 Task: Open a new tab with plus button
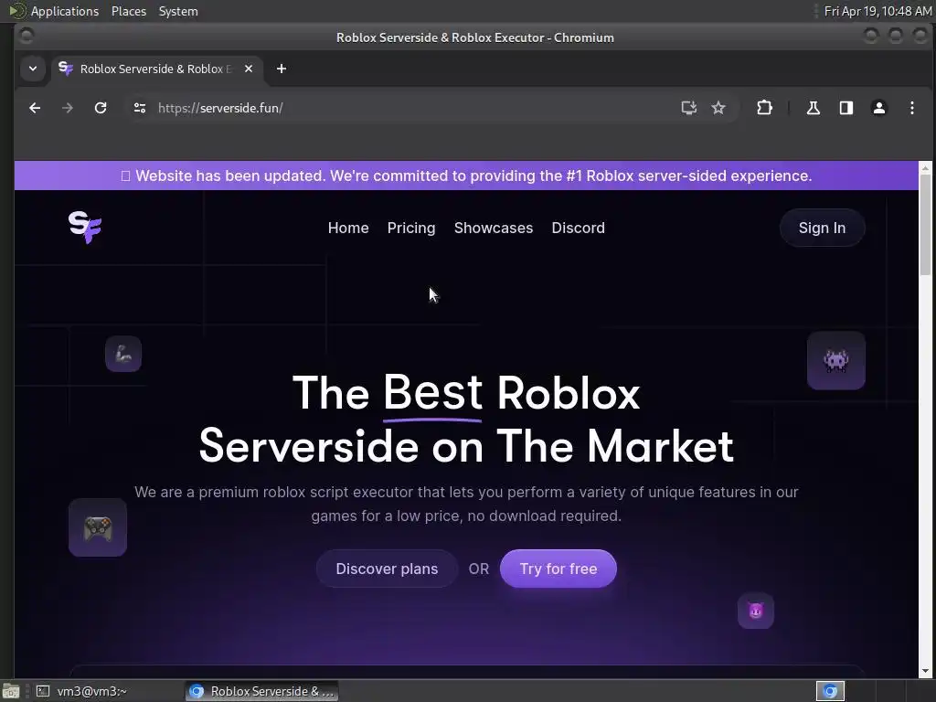[282, 69]
